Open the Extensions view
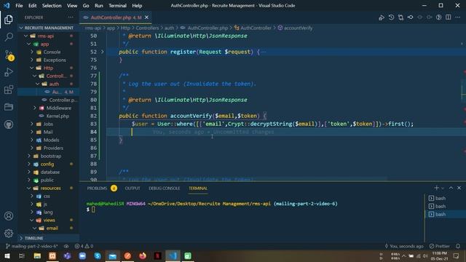This screenshot has width=466, height=262. coord(9,90)
